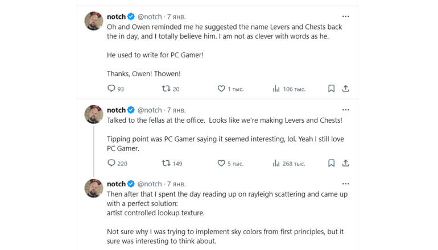The image size is (438, 250).
Task: Retweet the tweet thanking Owen
Action: click(166, 89)
